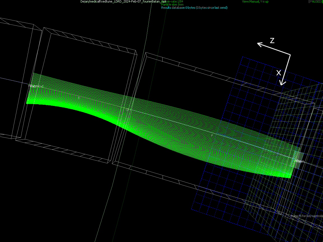
Task: Click the MatchEnd marker on beam start
Action: coord(36,86)
